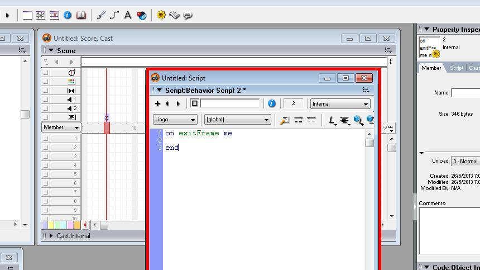Open the categorized Lingo menu icon

pos(345,120)
